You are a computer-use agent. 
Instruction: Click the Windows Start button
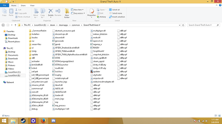4,121
